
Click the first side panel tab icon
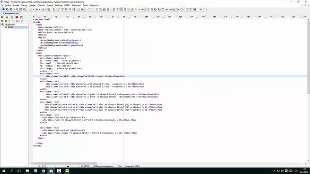2,17
